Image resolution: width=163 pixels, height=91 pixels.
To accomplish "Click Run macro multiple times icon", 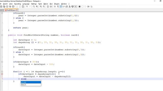I will (x=88, y=7).
